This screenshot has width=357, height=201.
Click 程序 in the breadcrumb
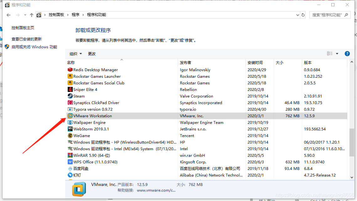75,15
